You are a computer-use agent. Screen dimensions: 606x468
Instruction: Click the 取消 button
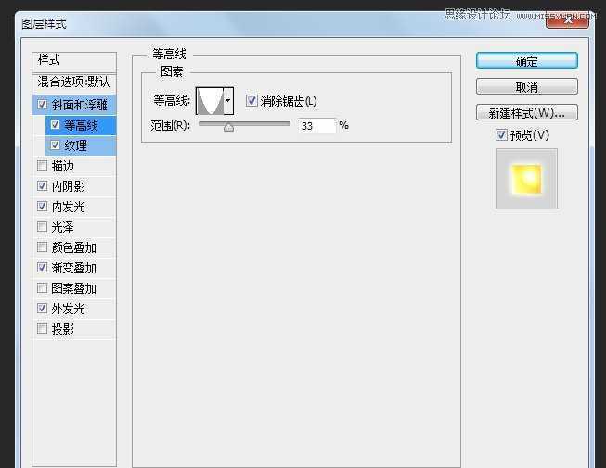tap(527, 87)
